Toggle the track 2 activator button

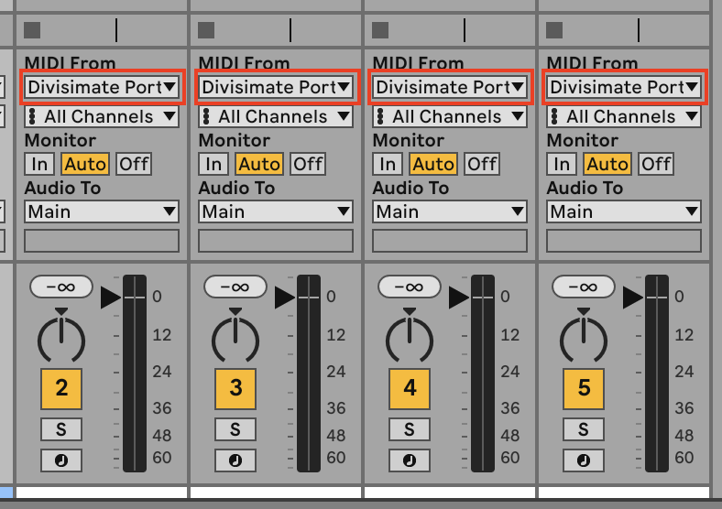pyautogui.click(x=61, y=388)
